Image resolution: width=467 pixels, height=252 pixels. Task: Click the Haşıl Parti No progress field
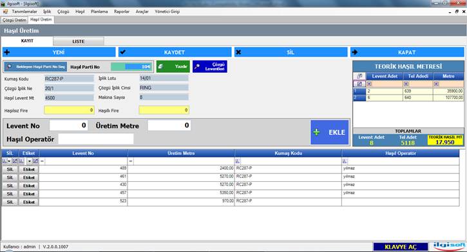[131, 67]
